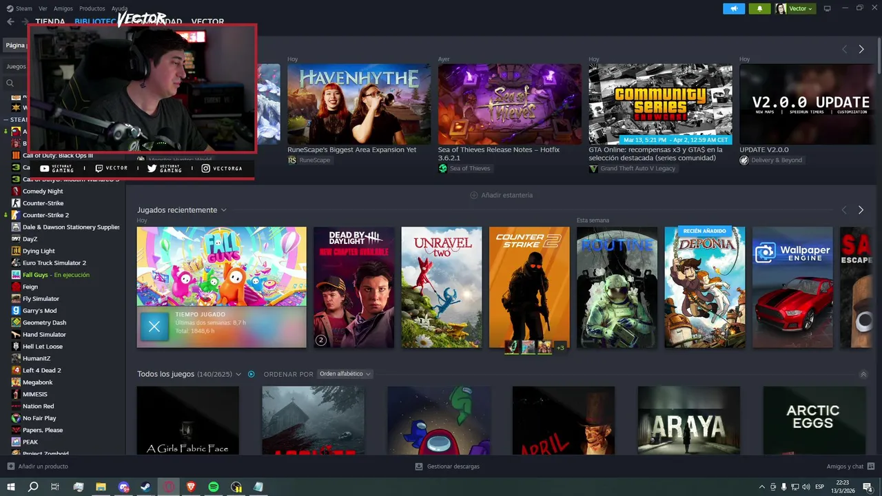The height and width of the screenshot is (496, 882).
Task: Add a shelf with Añadir estantería
Action: click(x=501, y=195)
